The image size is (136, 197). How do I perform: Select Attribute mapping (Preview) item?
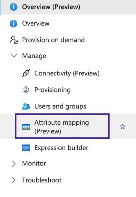pyautogui.click(x=63, y=126)
